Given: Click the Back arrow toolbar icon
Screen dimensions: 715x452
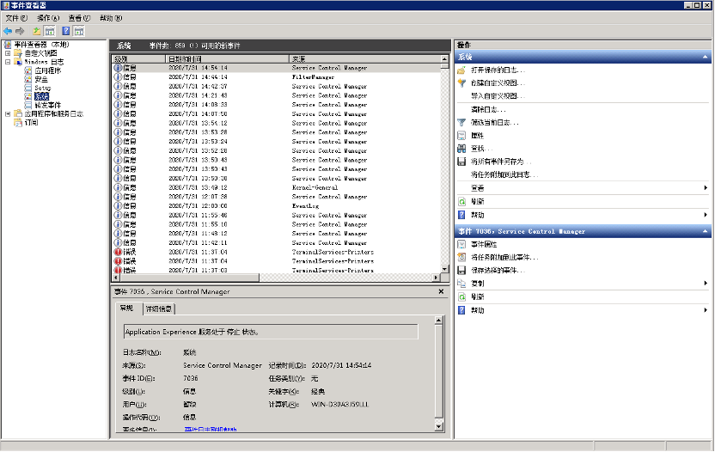Looking at the screenshot, I should [x=8, y=31].
